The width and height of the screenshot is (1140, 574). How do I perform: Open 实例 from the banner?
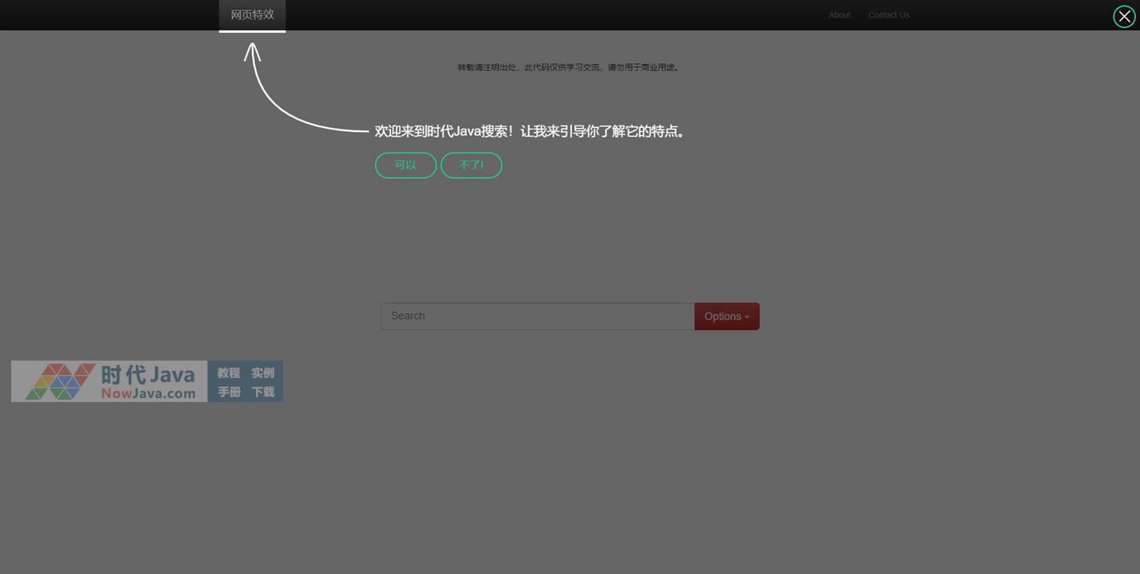[262, 373]
